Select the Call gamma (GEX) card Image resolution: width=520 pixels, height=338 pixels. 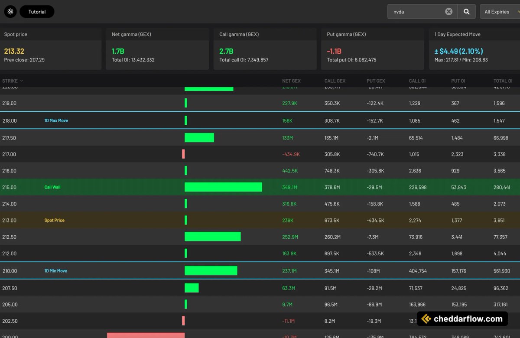(265, 49)
